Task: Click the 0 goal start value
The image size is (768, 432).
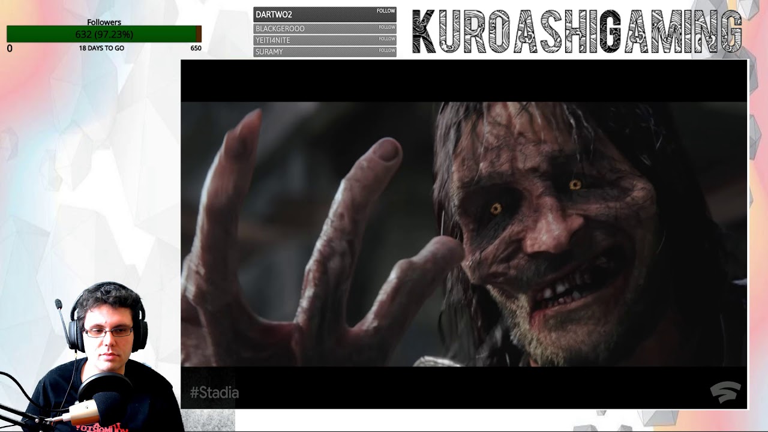Action: [10, 49]
